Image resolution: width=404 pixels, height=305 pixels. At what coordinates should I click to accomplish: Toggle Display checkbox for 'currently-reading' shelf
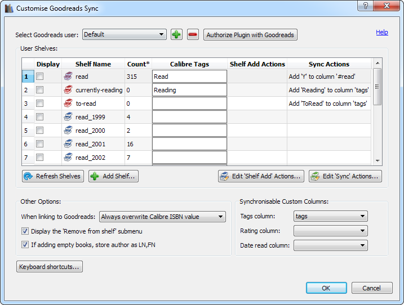[39, 90]
